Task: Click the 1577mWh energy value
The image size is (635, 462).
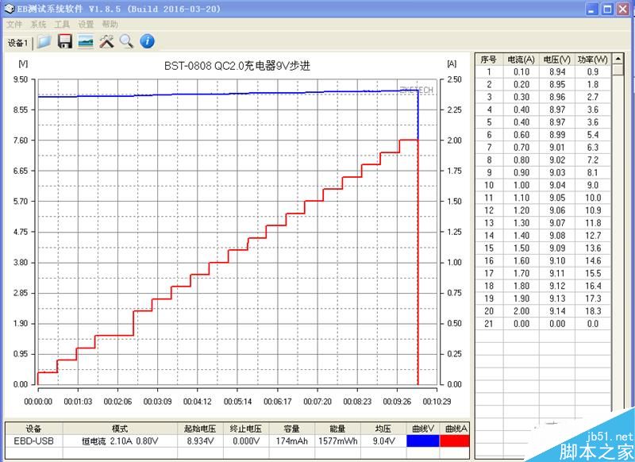Action: pyautogui.click(x=338, y=441)
